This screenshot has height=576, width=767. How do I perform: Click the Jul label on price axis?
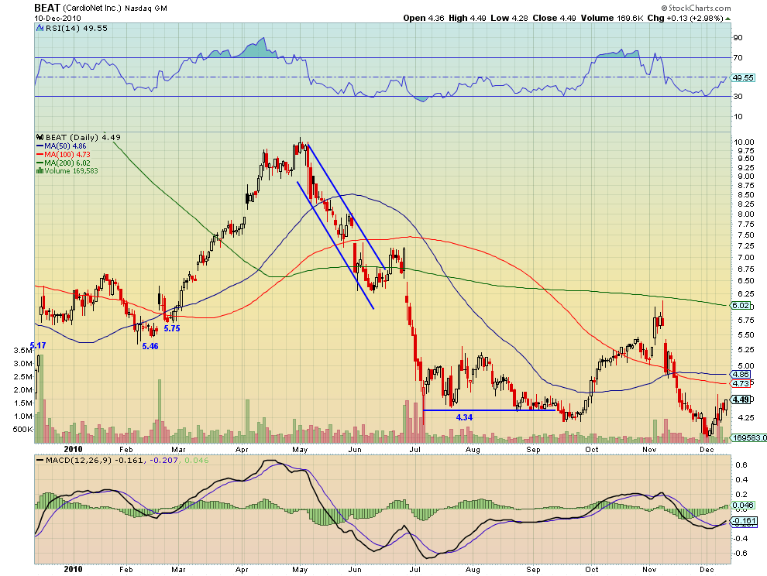pyautogui.click(x=415, y=449)
